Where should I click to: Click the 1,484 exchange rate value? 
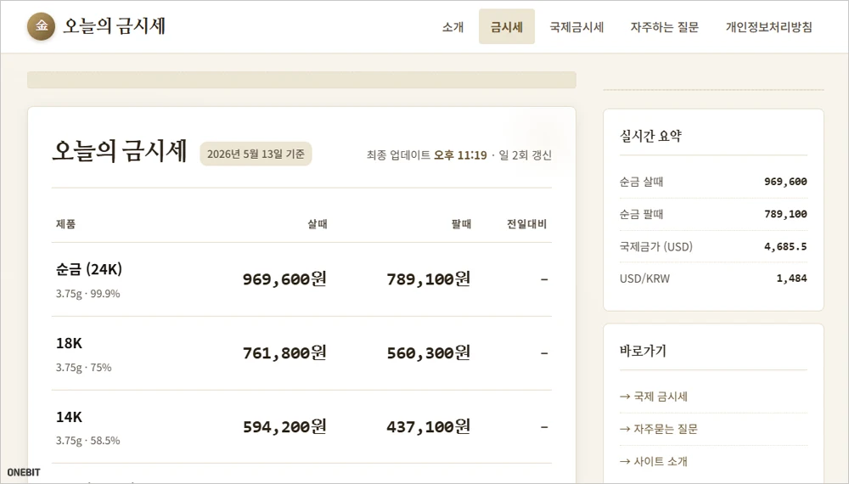tap(791, 279)
